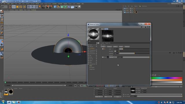Add a Camera object

76,7
